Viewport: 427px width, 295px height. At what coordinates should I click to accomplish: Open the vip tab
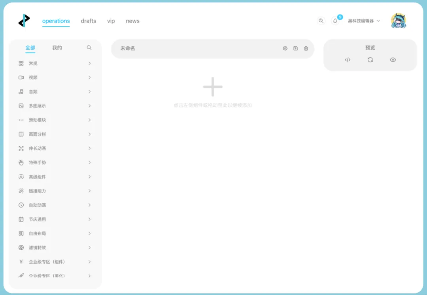pos(111,21)
